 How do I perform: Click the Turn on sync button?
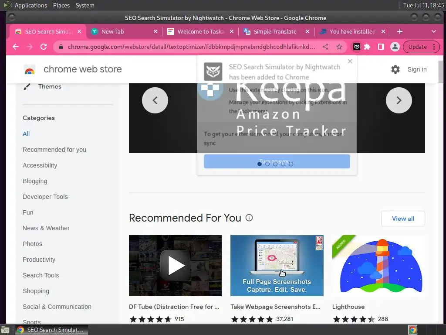277,161
